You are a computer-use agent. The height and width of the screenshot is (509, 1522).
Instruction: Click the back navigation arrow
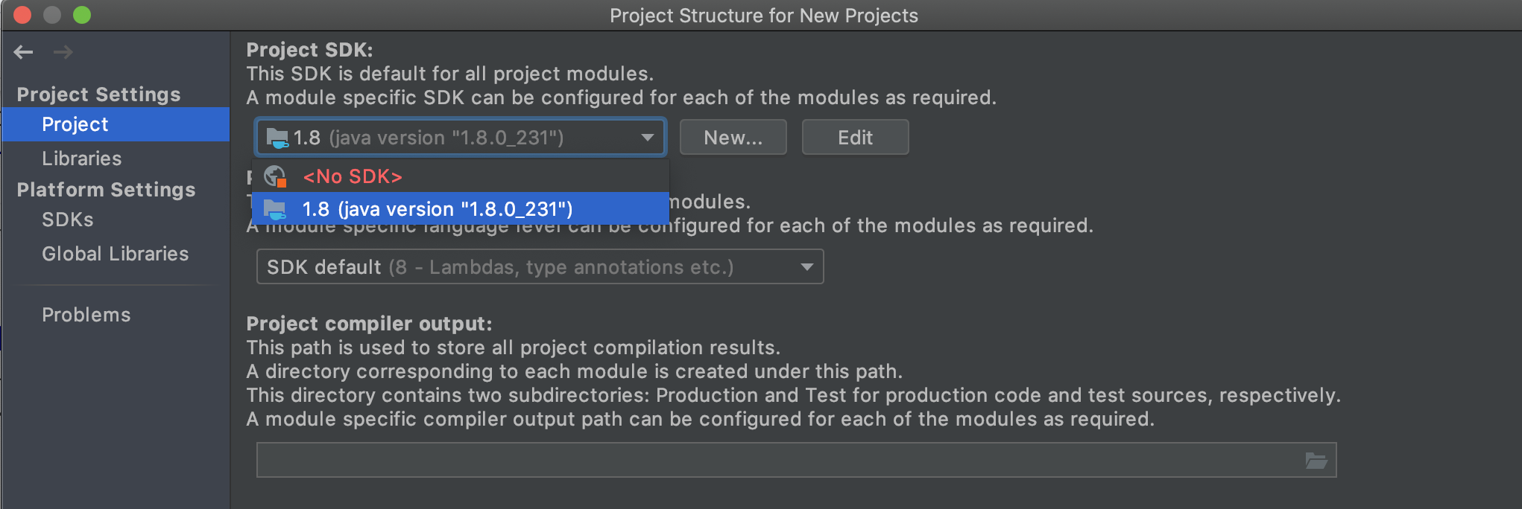tap(24, 52)
